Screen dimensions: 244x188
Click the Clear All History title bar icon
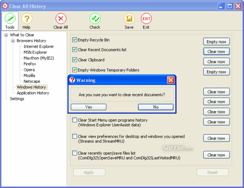click(x=5, y=6)
